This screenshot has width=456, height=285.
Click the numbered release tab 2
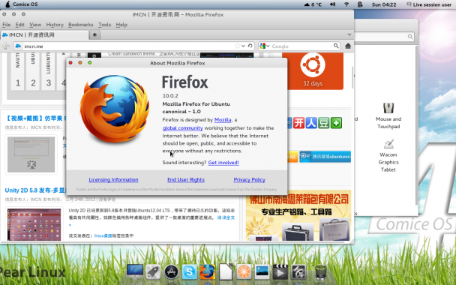point(33,71)
